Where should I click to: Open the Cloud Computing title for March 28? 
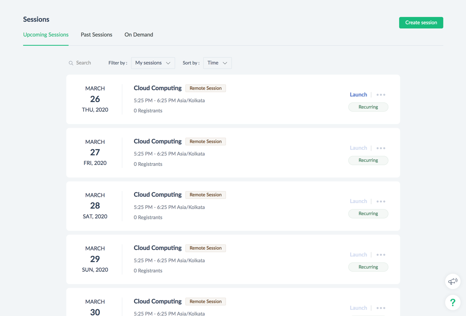[x=157, y=194]
